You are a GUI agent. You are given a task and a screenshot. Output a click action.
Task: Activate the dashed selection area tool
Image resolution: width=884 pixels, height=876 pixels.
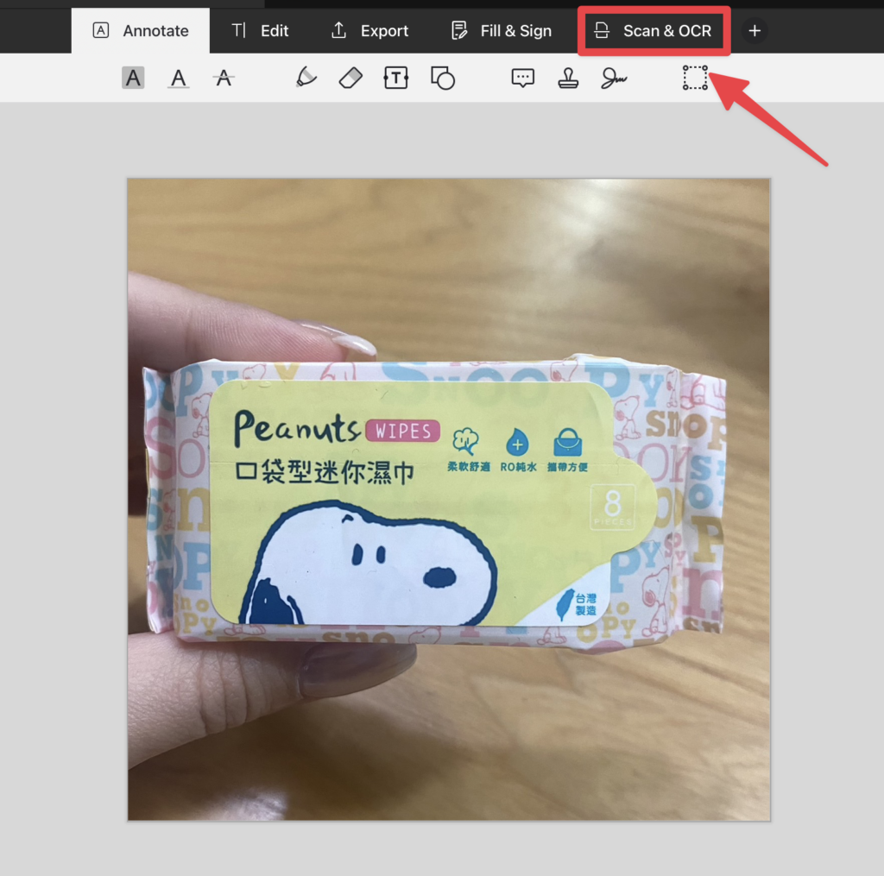(x=695, y=78)
